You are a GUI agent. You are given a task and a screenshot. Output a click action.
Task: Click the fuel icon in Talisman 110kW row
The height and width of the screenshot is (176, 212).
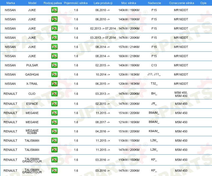[54, 140]
